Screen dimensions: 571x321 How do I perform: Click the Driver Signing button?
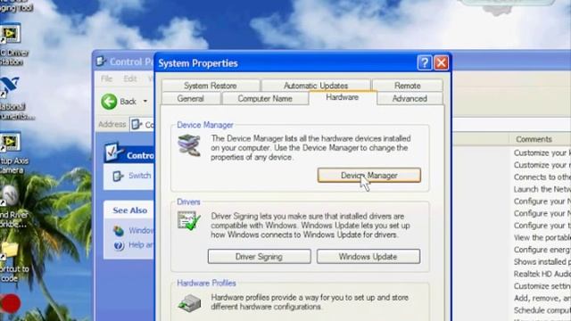(259, 257)
